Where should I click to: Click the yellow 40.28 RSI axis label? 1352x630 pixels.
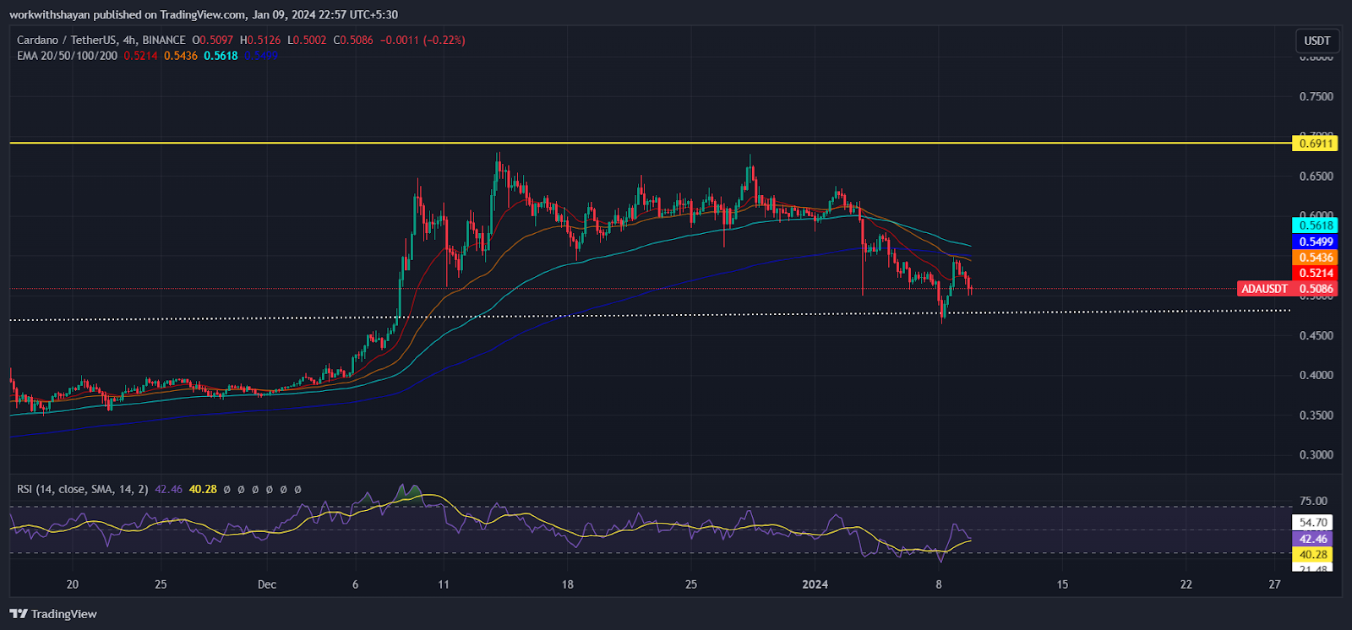pos(1313,555)
